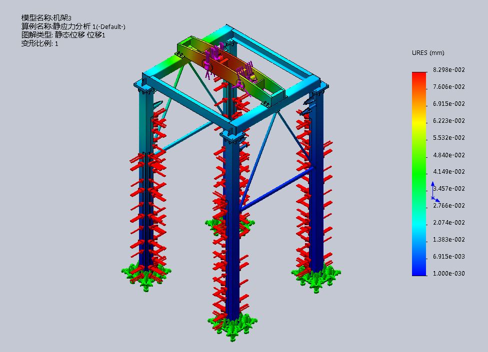Select legend value 4.840e-002
This screenshot has height=352, width=488.
pyautogui.click(x=449, y=155)
